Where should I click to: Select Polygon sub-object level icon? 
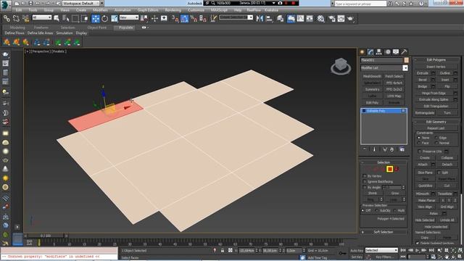pyautogui.click(x=390, y=169)
